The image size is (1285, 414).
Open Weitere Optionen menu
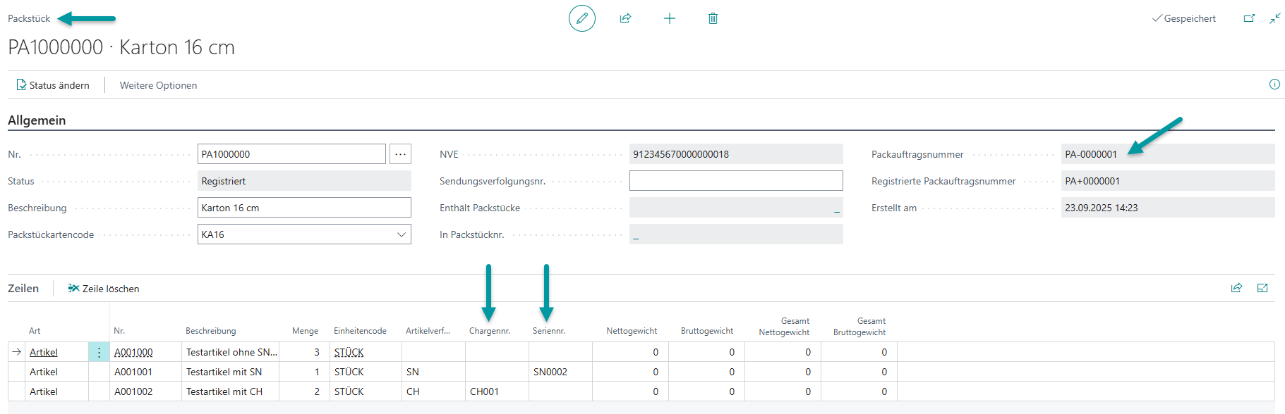tap(158, 85)
